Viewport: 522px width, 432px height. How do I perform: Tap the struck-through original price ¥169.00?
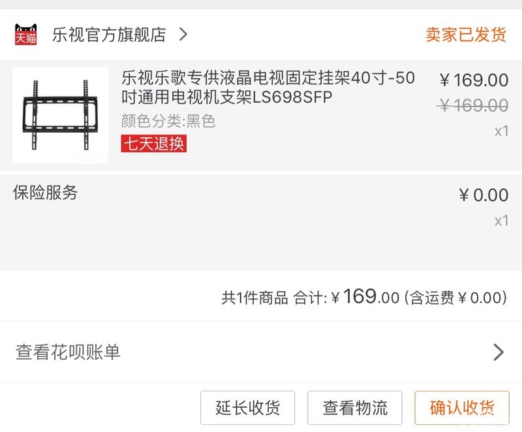point(472,105)
